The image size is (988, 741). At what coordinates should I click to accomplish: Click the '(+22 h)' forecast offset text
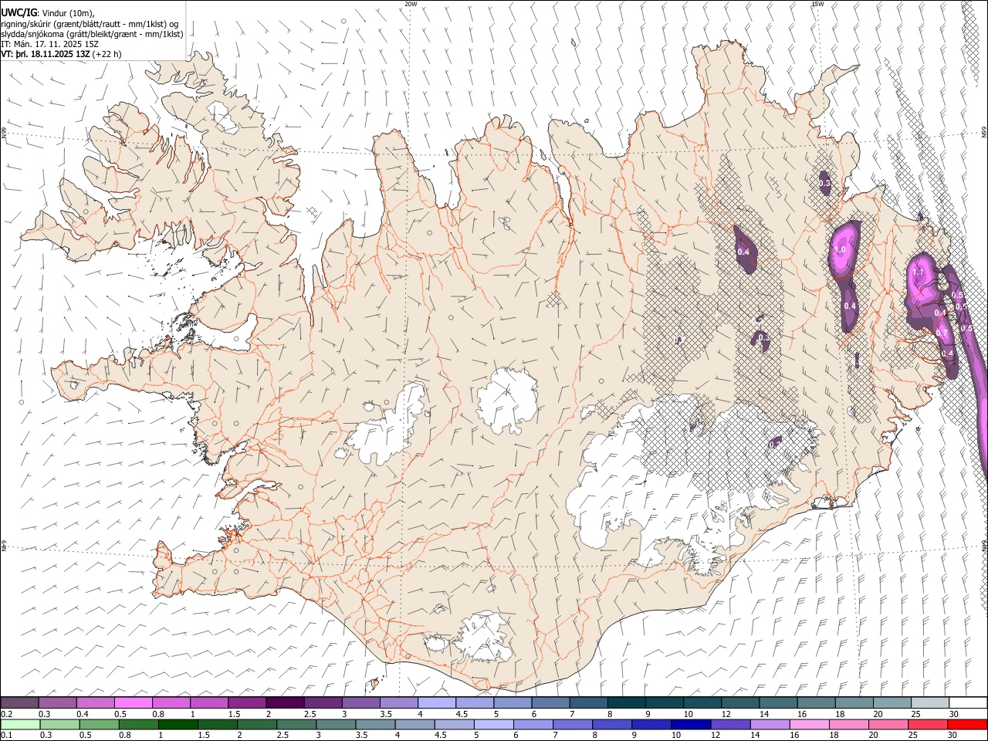point(107,55)
